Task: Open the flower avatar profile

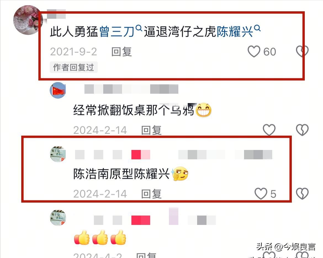Action: (x=28, y=20)
